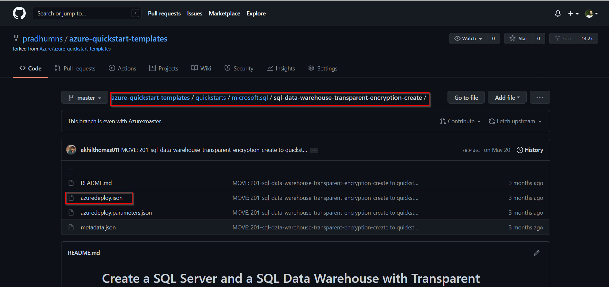Expand the Fetch upstream menu

(515, 121)
